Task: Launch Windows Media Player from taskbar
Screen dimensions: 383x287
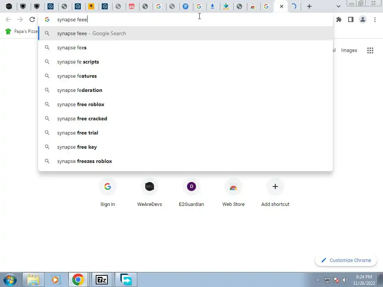Action: pos(55,280)
